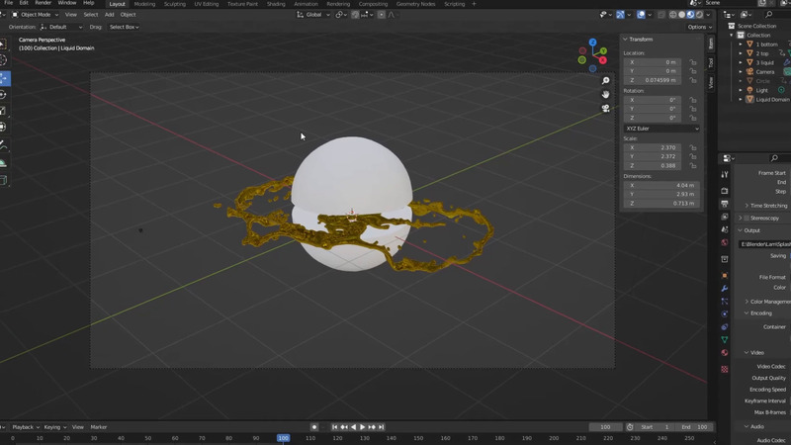Image resolution: width=791 pixels, height=445 pixels.
Task: Switch to the Sculpting workspace tab
Action: point(174,4)
